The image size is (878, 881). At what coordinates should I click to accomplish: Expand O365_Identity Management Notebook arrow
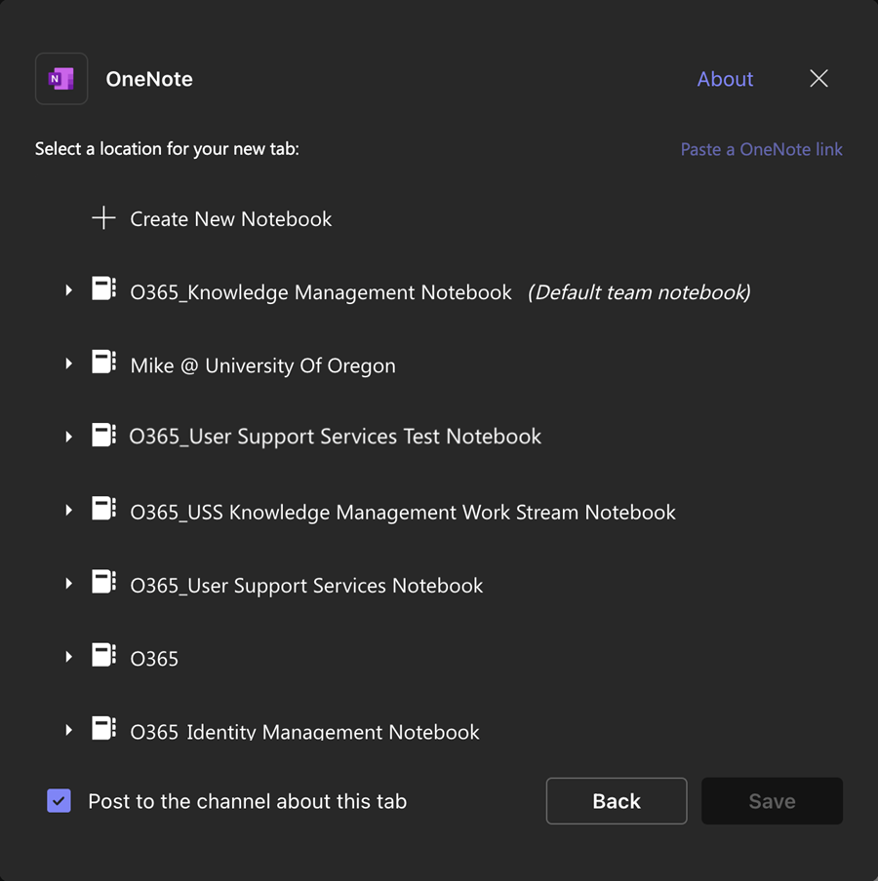[x=68, y=730]
